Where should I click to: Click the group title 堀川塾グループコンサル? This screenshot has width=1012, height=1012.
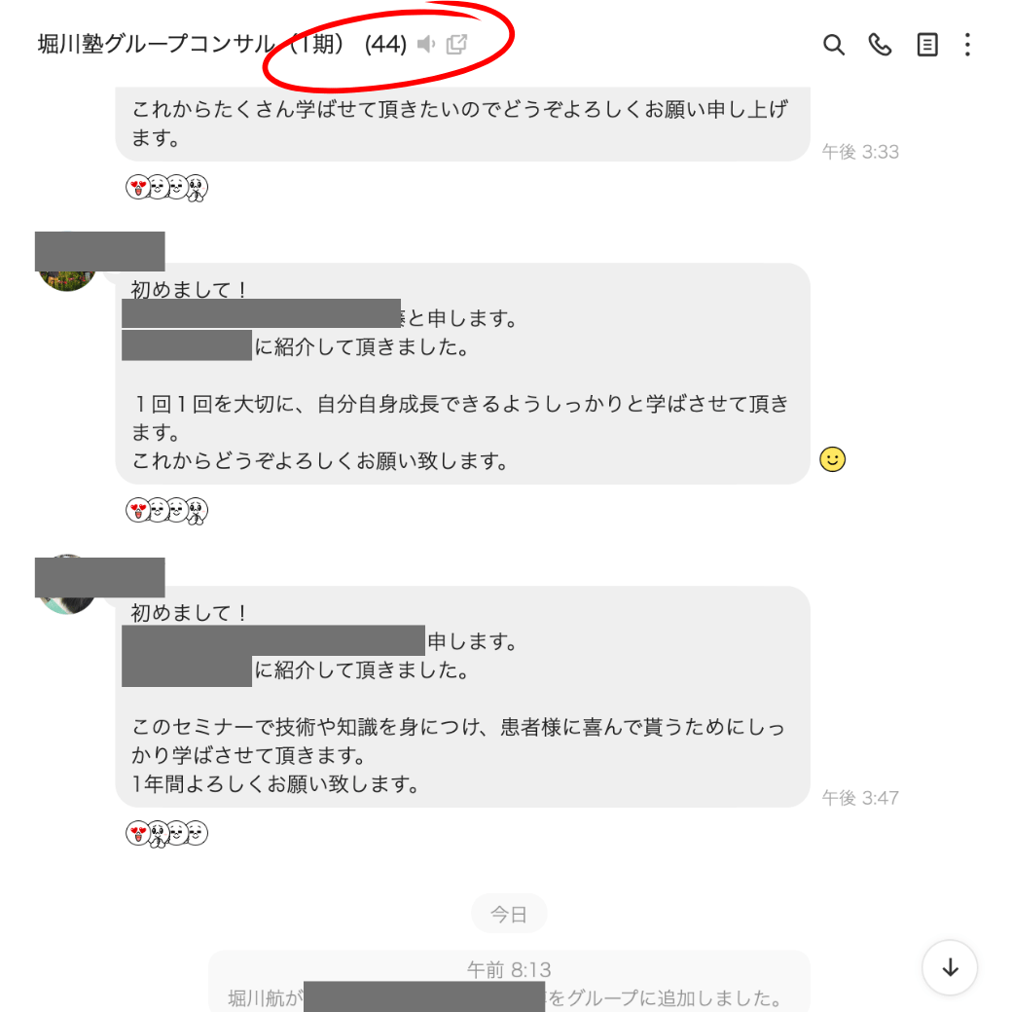pyautogui.click(x=157, y=44)
